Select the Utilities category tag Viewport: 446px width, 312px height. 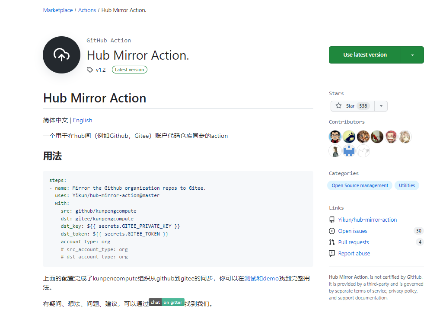407,185
